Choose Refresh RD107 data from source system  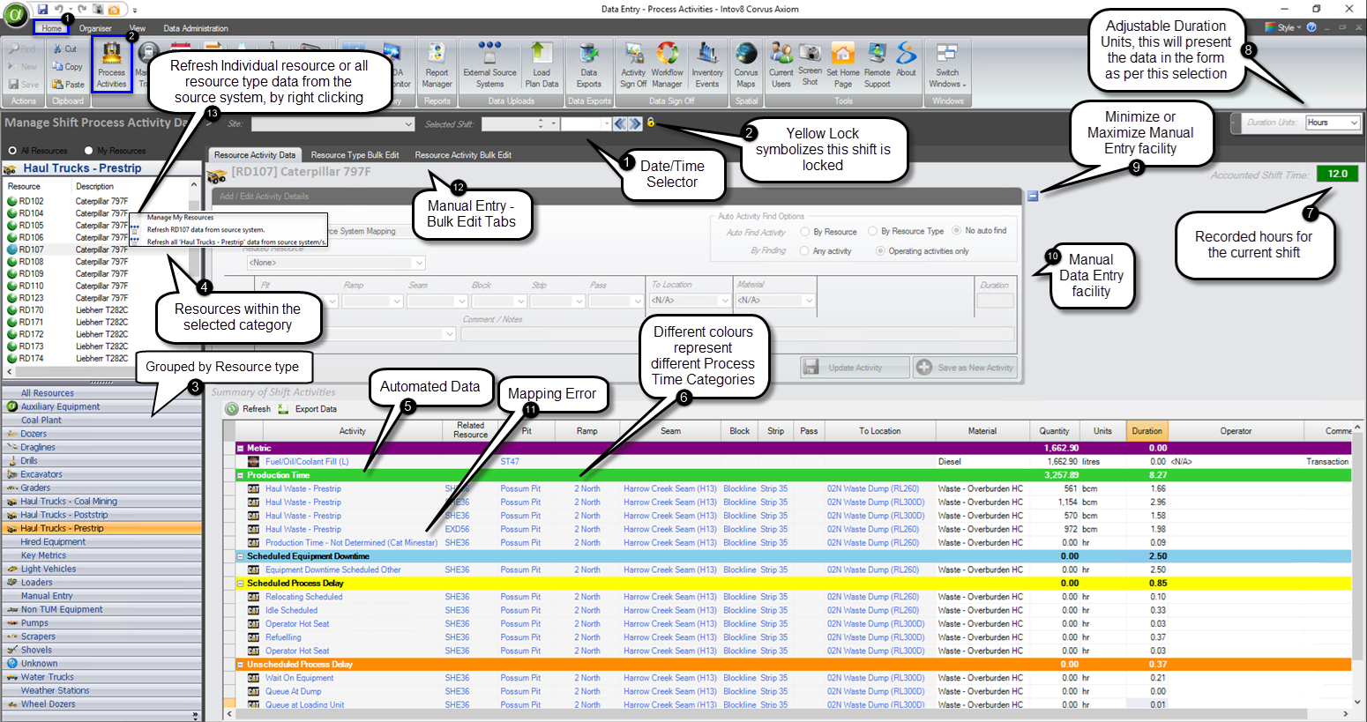tap(205, 229)
